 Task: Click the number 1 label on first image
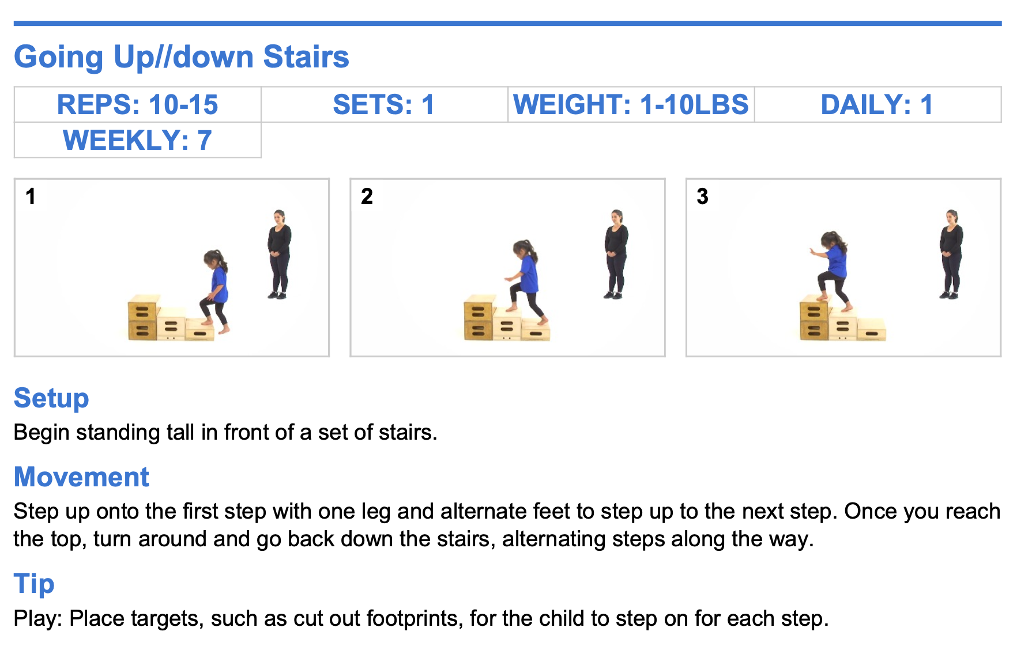click(x=31, y=196)
